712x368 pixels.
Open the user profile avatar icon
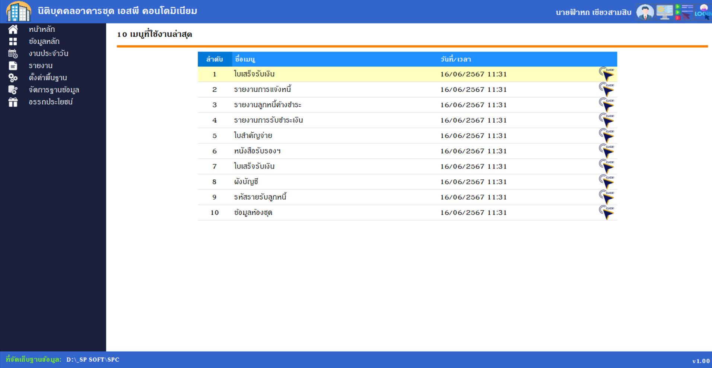[x=645, y=12]
